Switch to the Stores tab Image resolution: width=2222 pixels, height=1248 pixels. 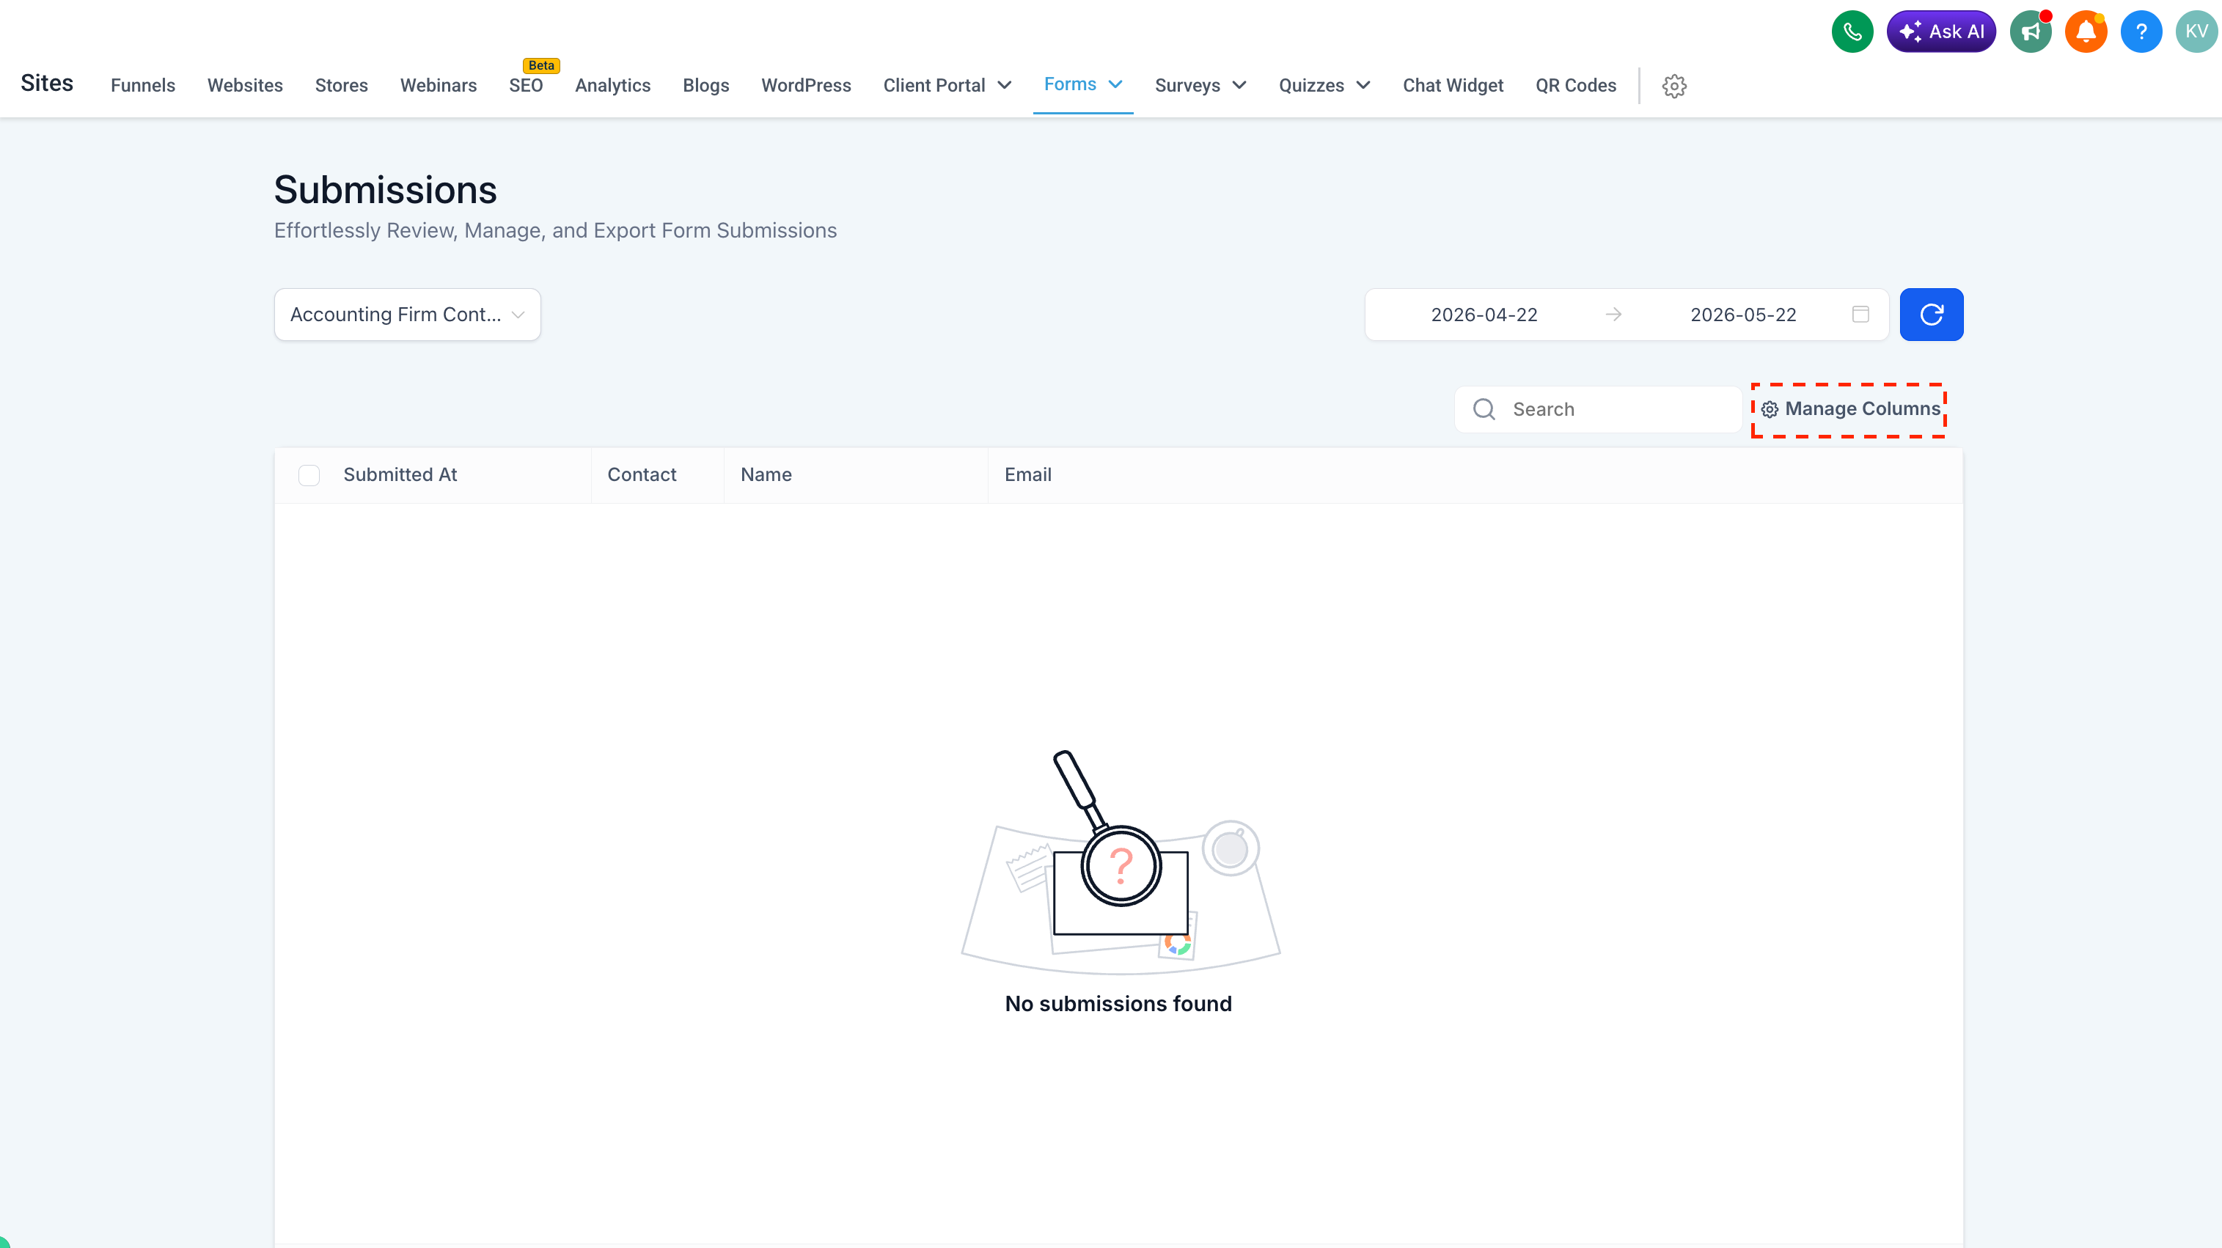pos(342,85)
